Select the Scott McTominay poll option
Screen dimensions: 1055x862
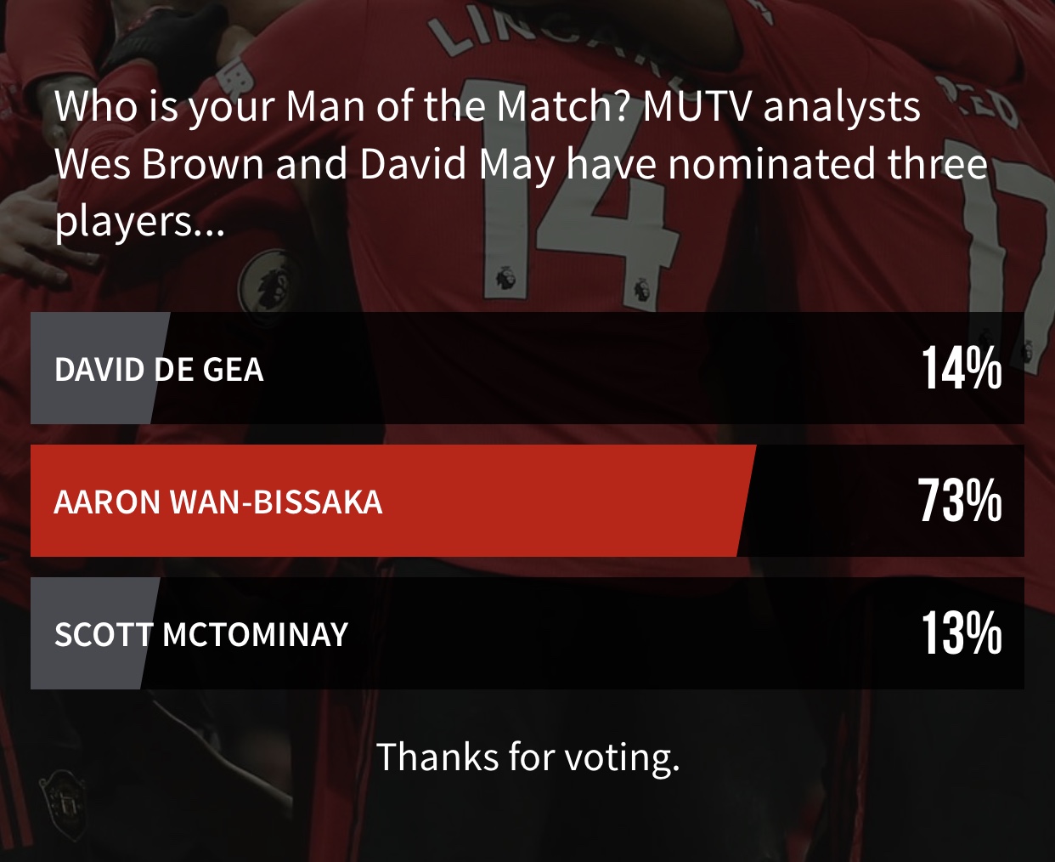click(201, 635)
